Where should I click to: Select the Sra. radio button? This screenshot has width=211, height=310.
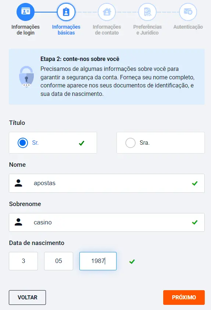tap(130, 143)
